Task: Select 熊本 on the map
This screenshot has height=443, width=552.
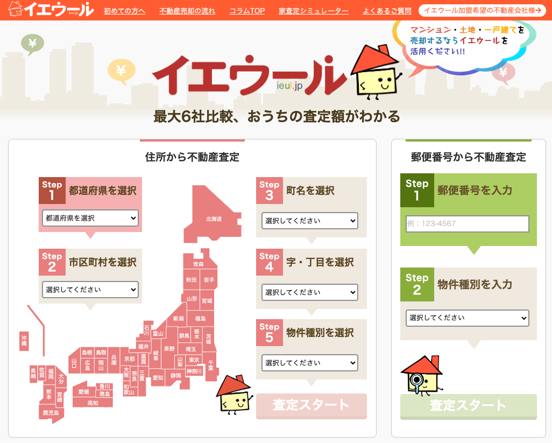Action: [49, 395]
